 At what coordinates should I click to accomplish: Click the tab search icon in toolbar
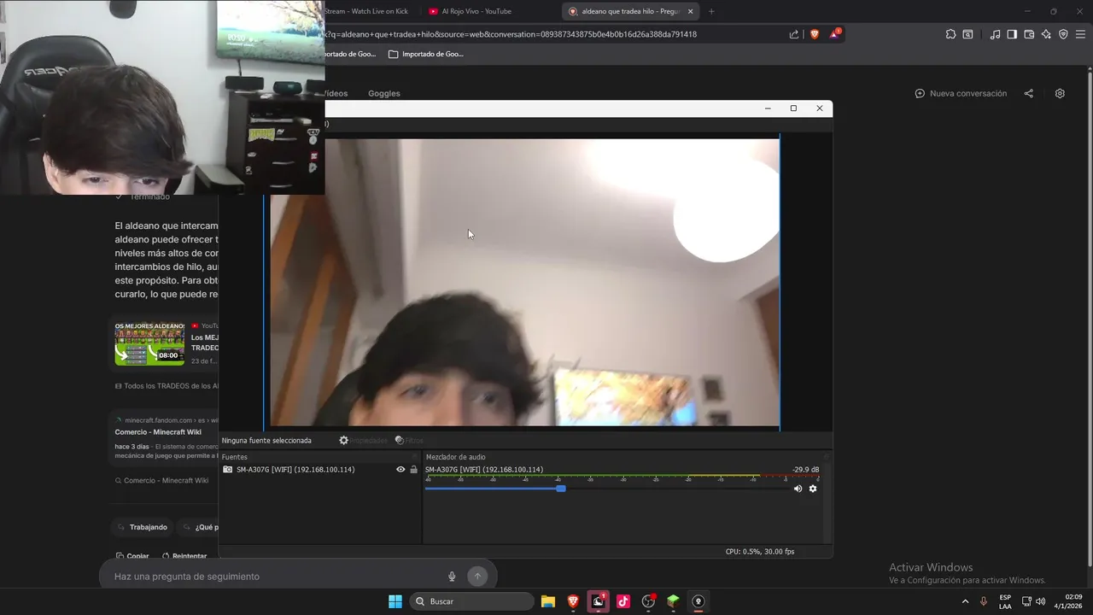(967, 34)
